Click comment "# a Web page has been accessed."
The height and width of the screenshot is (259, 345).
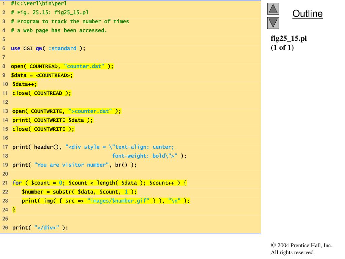59,30
